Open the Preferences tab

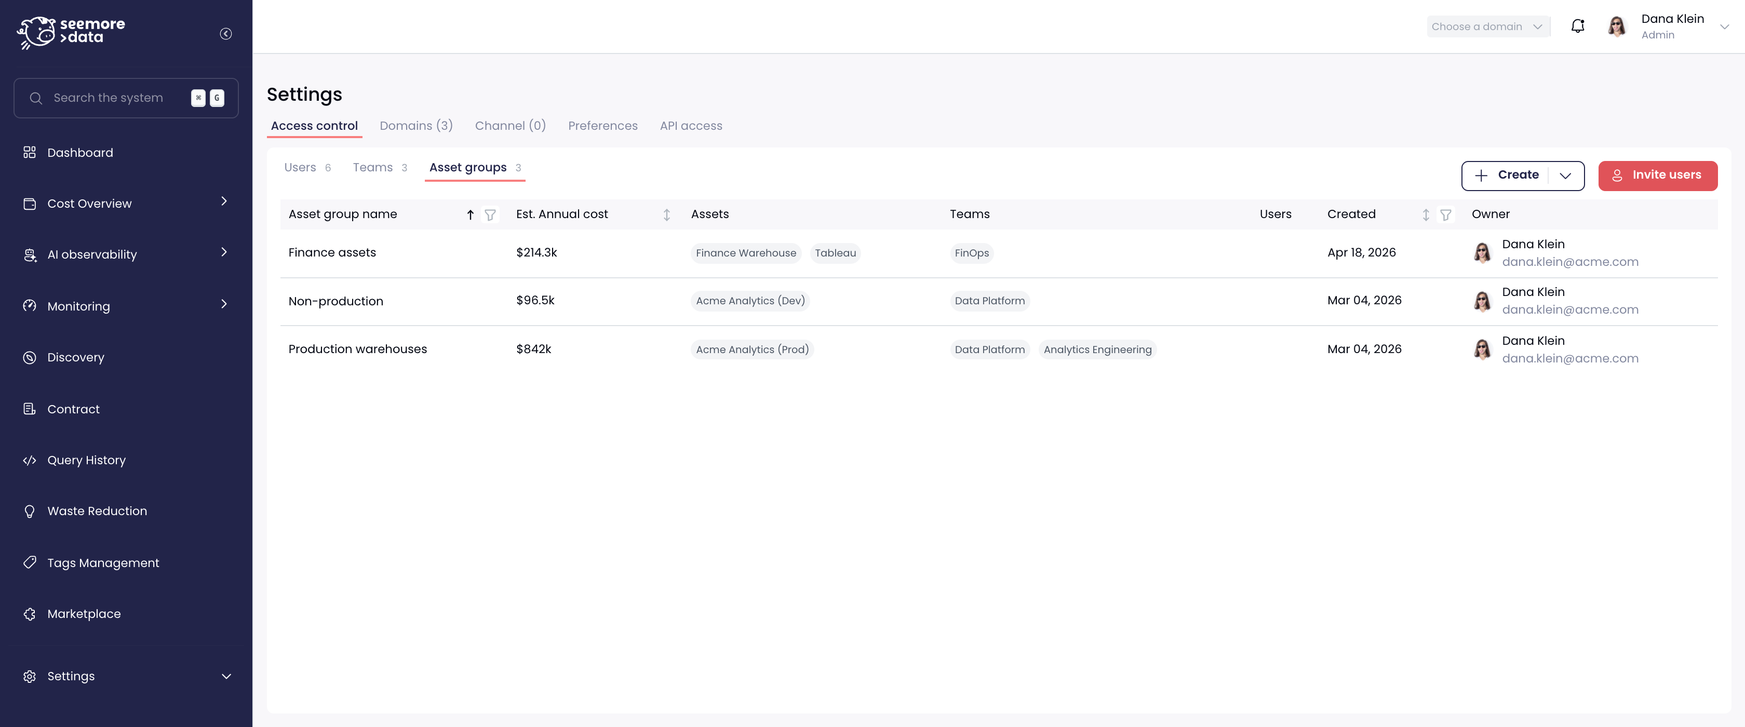coord(602,126)
